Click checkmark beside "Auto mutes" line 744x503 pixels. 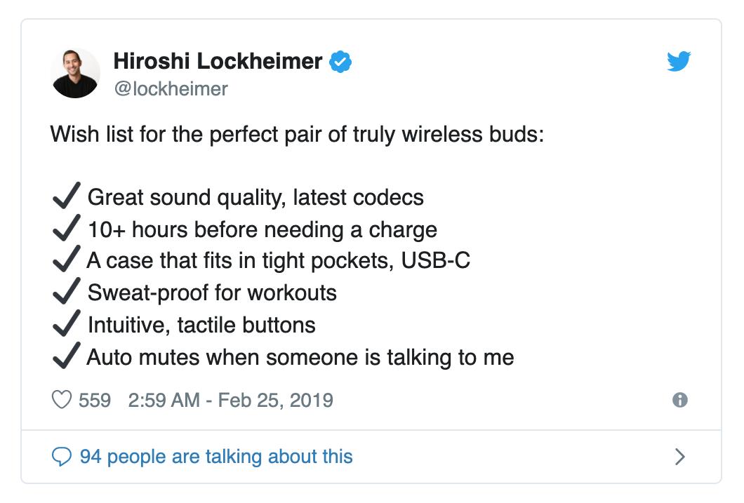(x=66, y=356)
